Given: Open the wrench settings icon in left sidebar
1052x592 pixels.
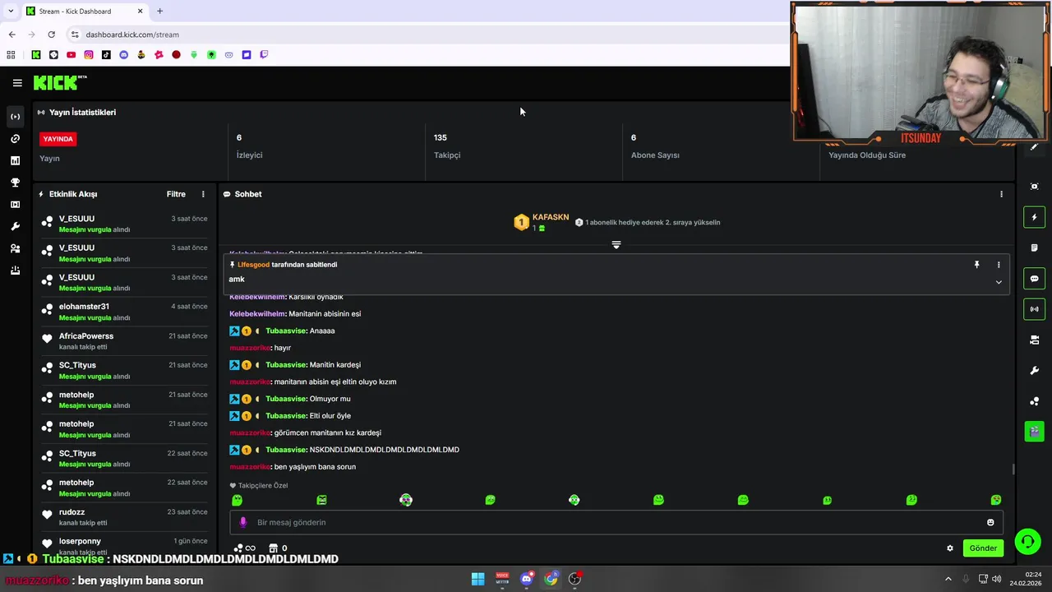Looking at the screenshot, I should [x=15, y=227].
